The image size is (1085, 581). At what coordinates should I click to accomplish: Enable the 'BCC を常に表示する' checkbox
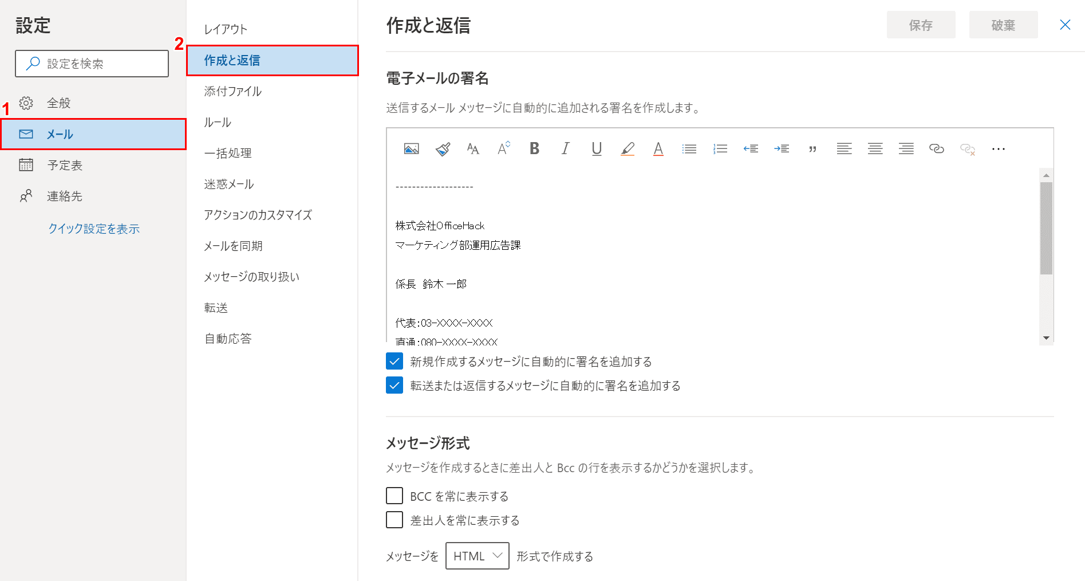[x=394, y=496]
